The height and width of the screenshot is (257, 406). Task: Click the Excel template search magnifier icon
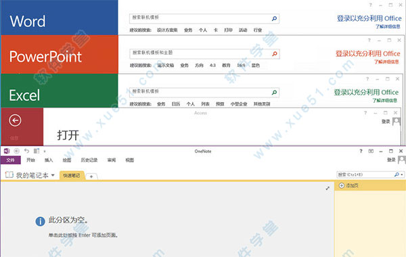point(274,93)
